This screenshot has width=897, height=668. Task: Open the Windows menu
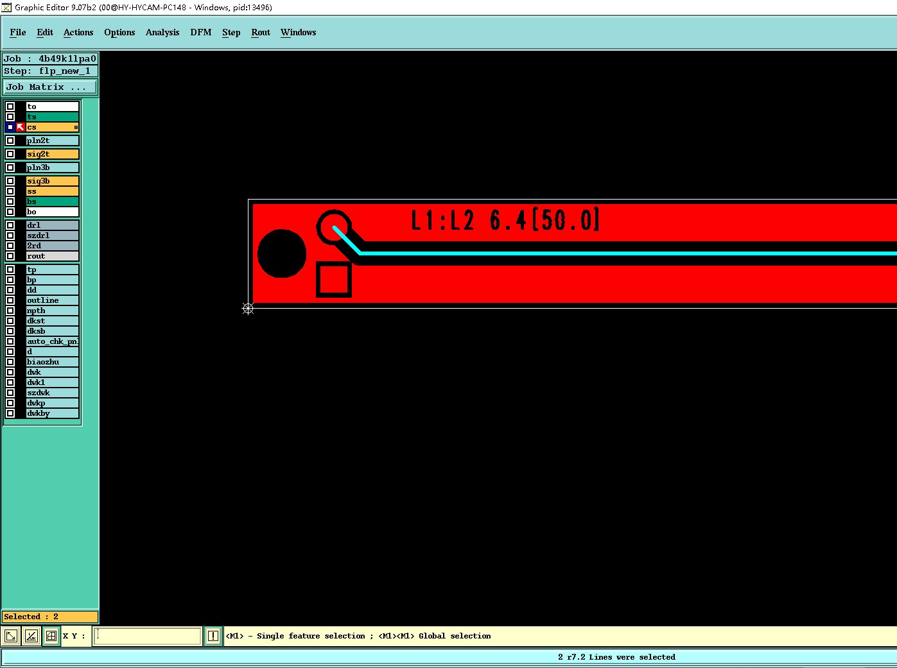tap(299, 32)
